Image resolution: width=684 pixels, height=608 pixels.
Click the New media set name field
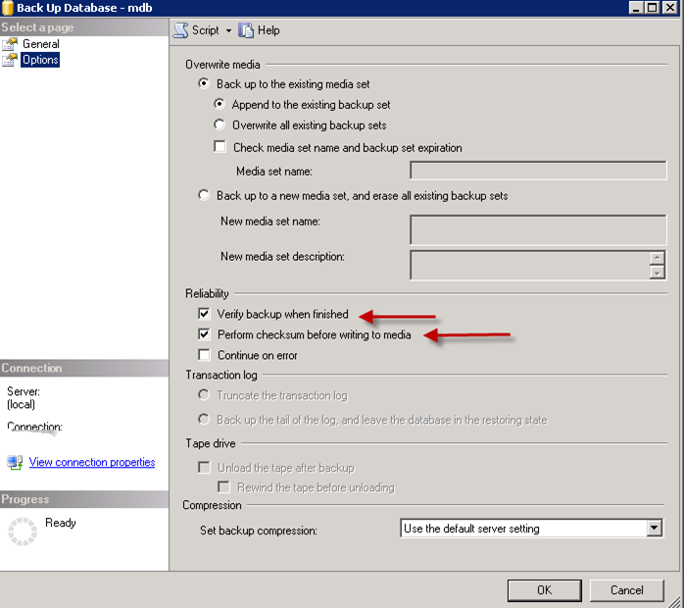pyautogui.click(x=538, y=229)
